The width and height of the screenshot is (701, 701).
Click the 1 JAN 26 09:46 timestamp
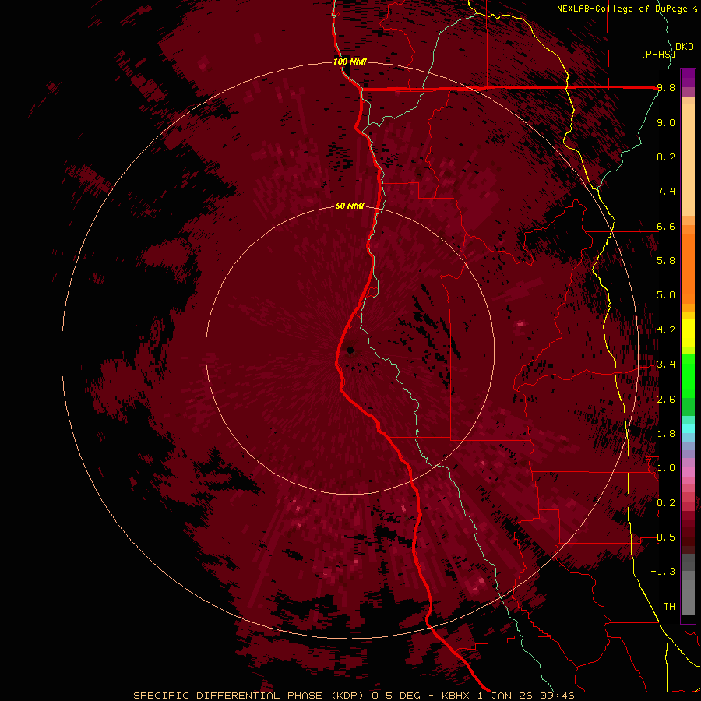click(527, 696)
